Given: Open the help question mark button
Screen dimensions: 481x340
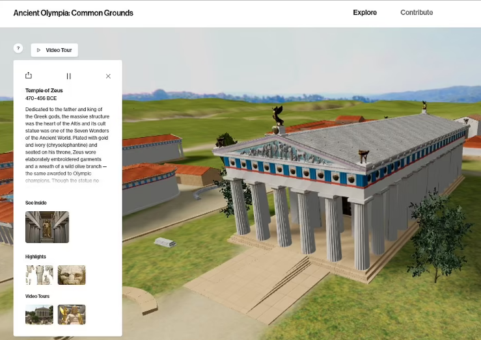Looking at the screenshot, I should (x=18, y=49).
